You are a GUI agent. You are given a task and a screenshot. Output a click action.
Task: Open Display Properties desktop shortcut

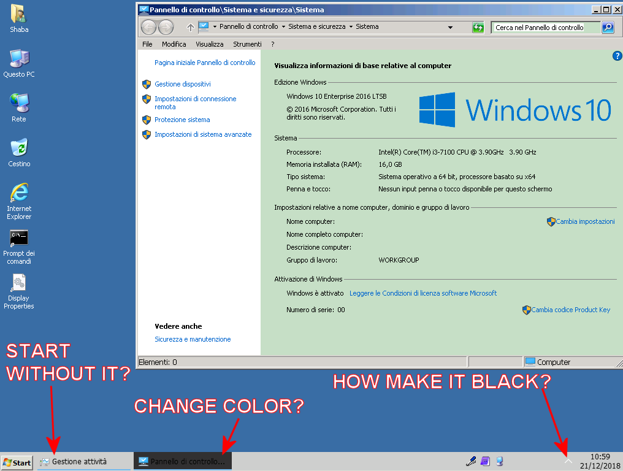pyautogui.click(x=18, y=292)
